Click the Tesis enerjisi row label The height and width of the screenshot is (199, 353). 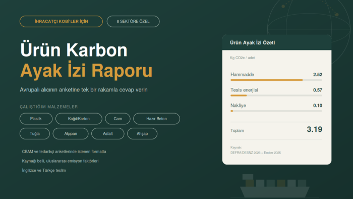[x=244, y=90]
